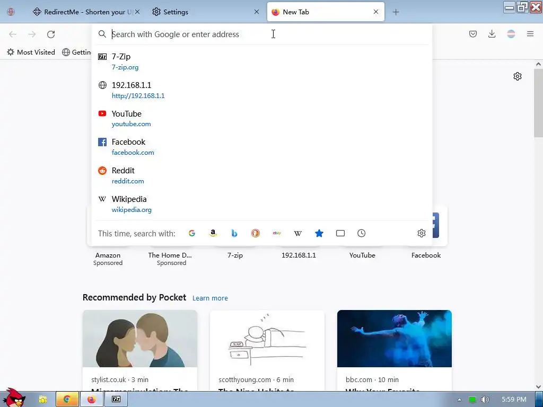Close the New Tab tab
543x407 pixels.
pos(376,12)
